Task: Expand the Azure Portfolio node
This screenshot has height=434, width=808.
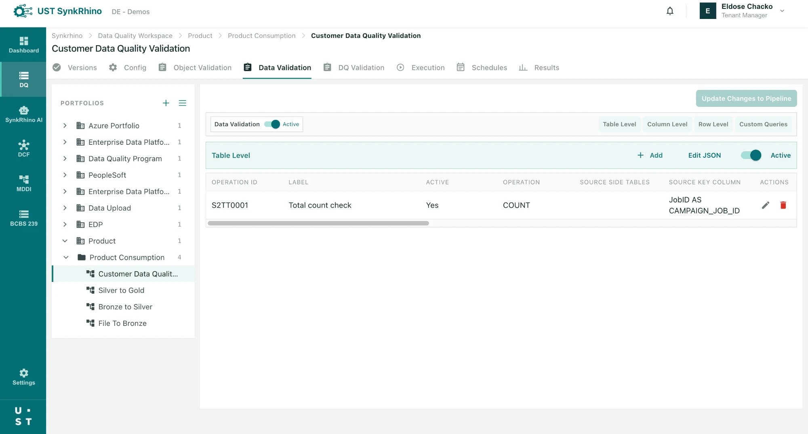Action: pyautogui.click(x=65, y=126)
